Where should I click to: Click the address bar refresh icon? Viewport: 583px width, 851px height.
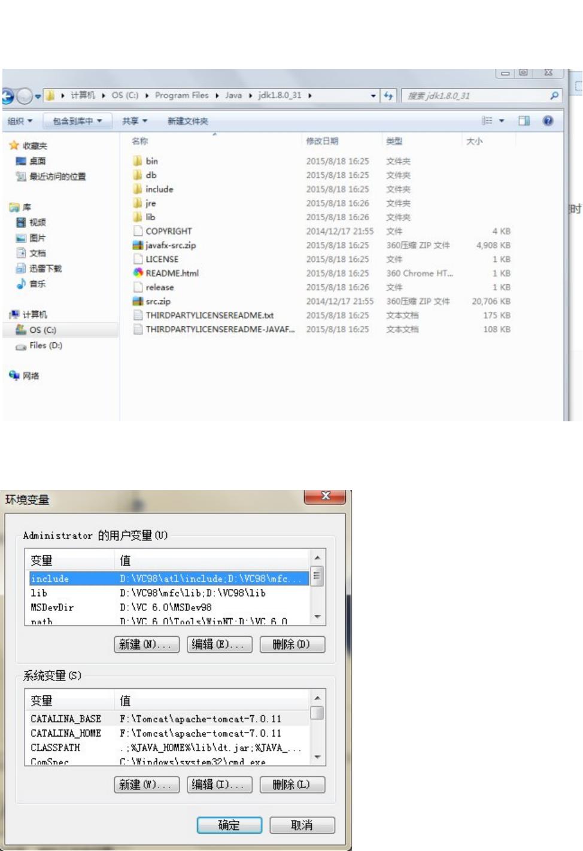tap(388, 96)
